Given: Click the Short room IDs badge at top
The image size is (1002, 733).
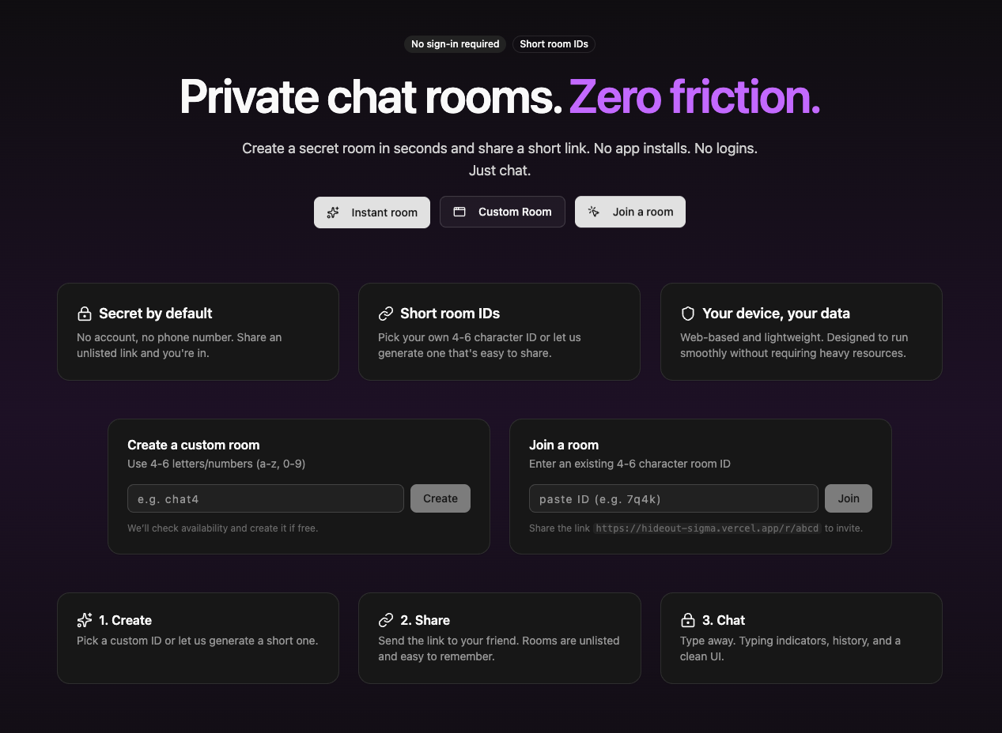Looking at the screenshot, I should 554,44.
